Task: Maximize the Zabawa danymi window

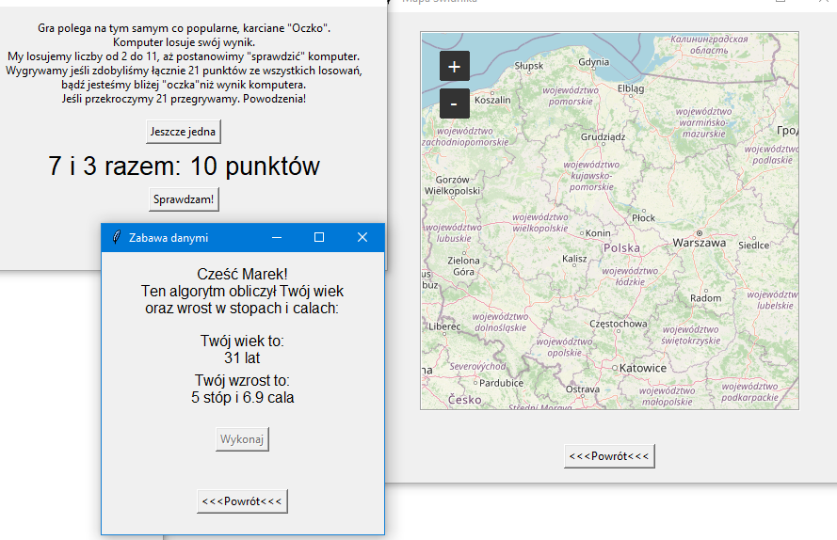Action: coord(319,238)
